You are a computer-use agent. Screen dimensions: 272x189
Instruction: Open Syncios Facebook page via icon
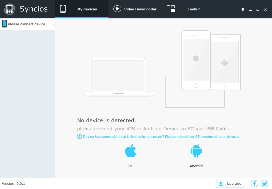pos(254,183)
